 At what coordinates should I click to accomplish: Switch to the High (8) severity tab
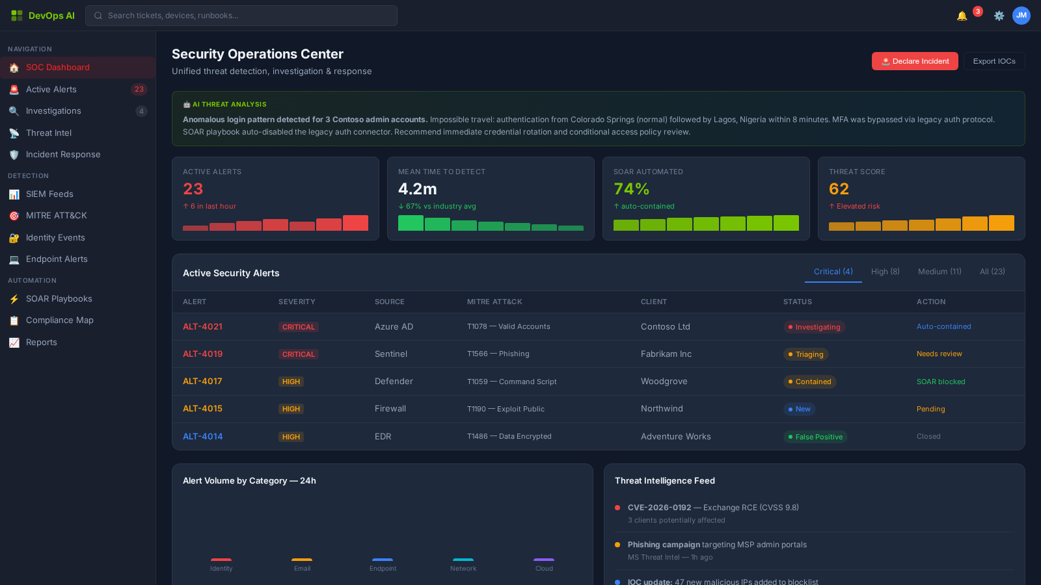pyautogui.click(x=885, y=272)
